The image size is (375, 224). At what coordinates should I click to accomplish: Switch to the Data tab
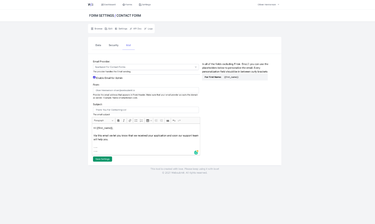pyautogui.click(x=98, y=45)
